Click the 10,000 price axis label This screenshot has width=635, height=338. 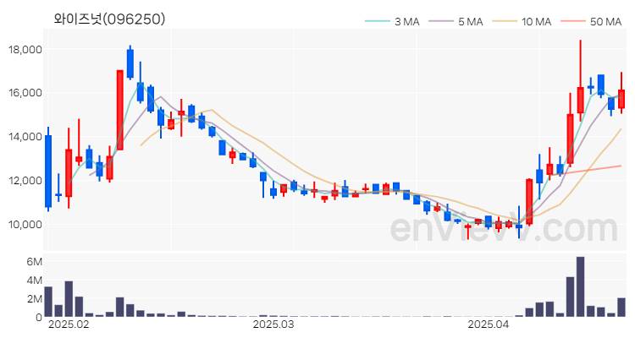tap(25, 224)
